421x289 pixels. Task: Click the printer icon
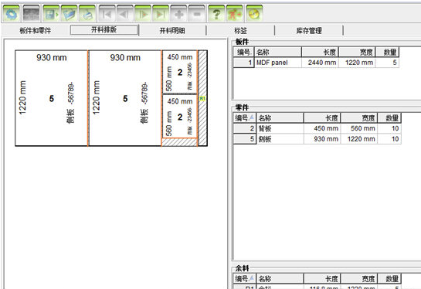click(87, 14)
